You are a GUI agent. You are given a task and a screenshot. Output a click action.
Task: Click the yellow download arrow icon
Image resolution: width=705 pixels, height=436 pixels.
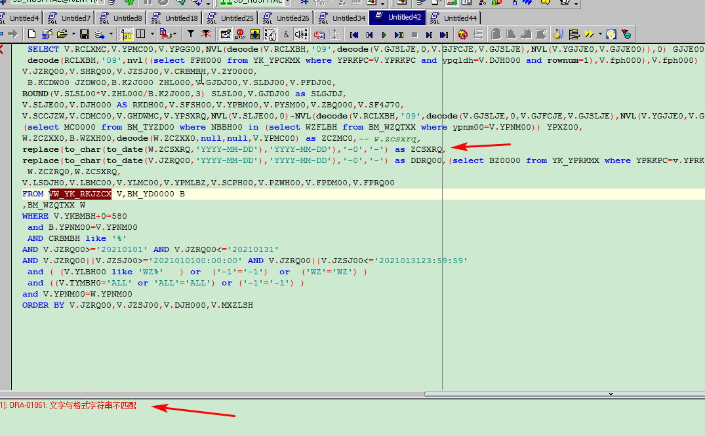coord(255,34)
